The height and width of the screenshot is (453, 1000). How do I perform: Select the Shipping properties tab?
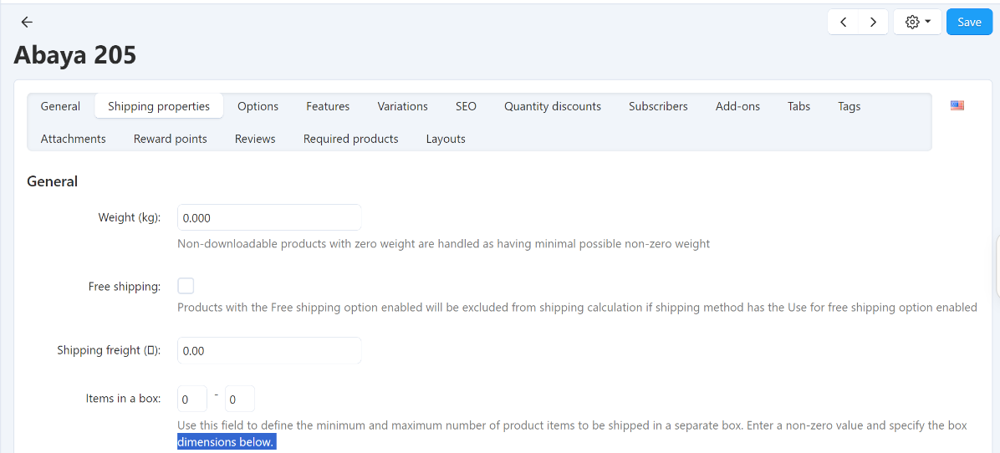click(x=159, y=106)
